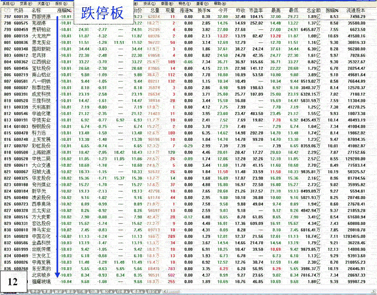Click the 市盈率 column header
Screen dimensions: 377x295
point(256,10)
